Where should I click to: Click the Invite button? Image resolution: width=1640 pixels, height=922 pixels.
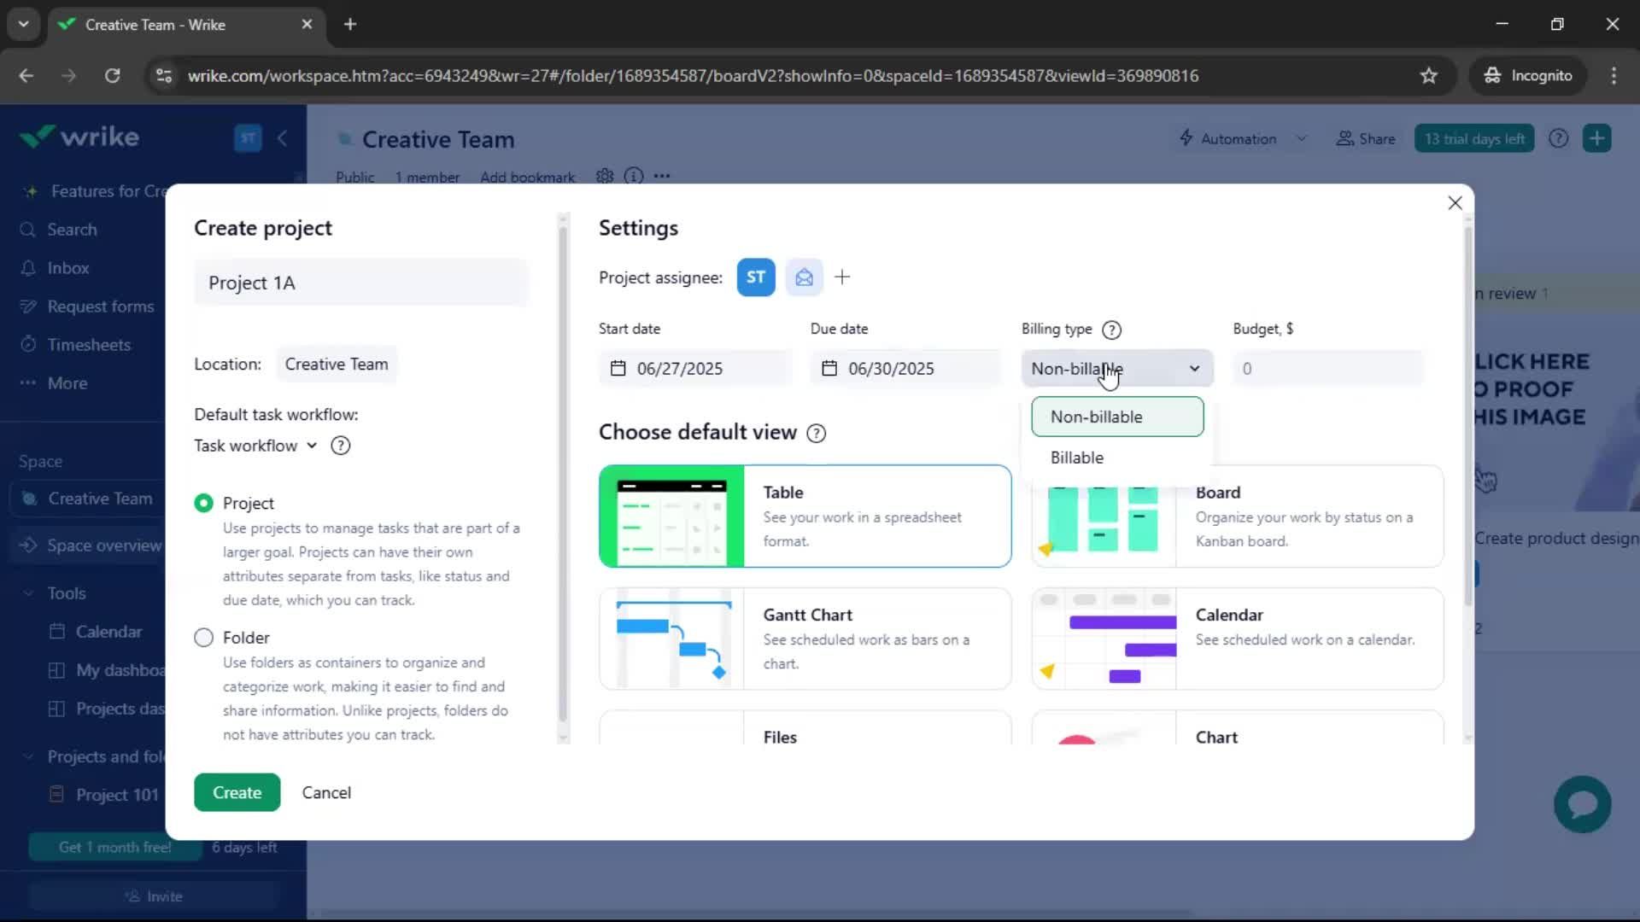pos(154,896)
